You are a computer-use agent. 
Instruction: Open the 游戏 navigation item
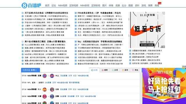point(144,5)
